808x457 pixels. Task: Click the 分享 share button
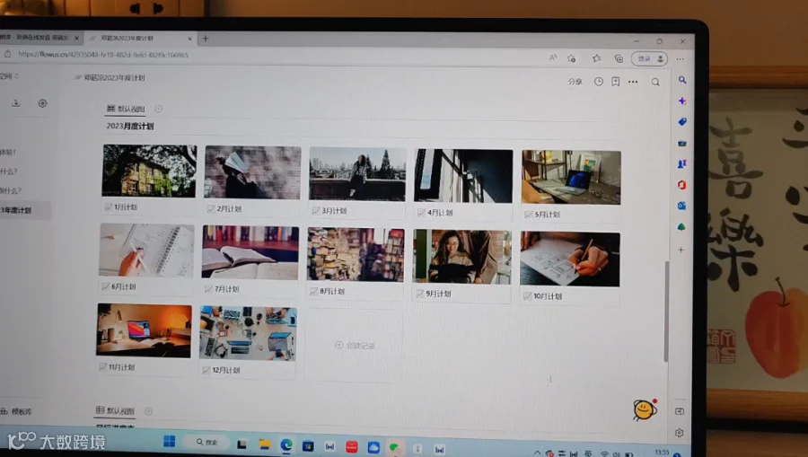(x=575, y=82)
